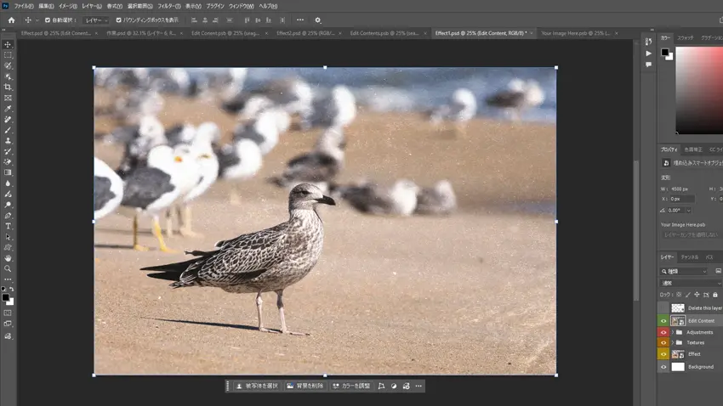Select the Eyedropper tool
Image resolution: width=723 pixels, height=406 pixels.
tap(9, 109)
